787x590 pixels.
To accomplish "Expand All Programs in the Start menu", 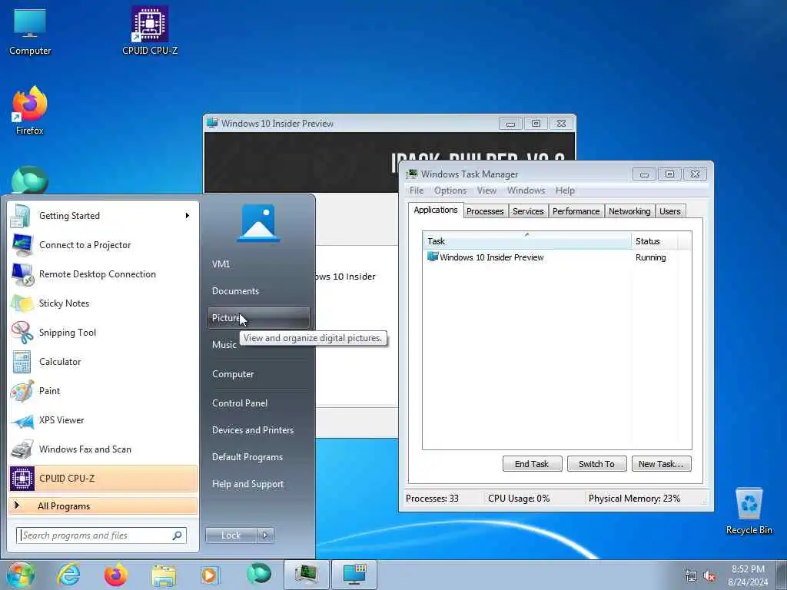I will coord(103,506).
